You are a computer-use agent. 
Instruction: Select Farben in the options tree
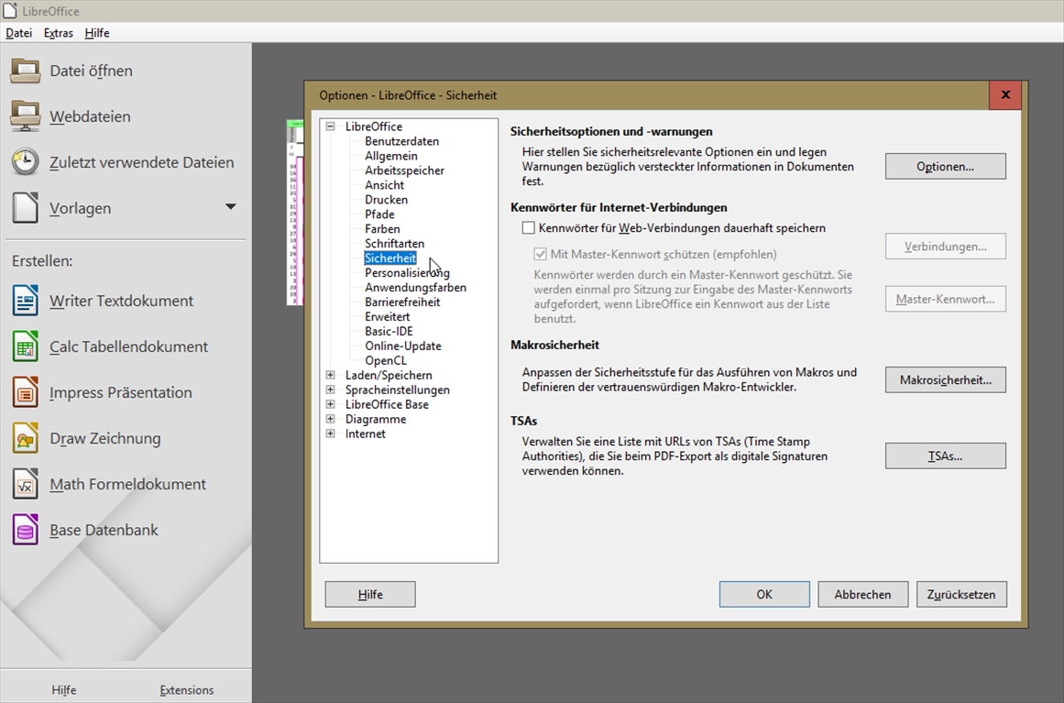[382, 228]
